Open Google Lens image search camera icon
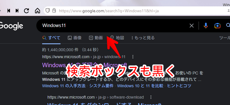Viewport: 230px width, 105px height. click(217, 26)
